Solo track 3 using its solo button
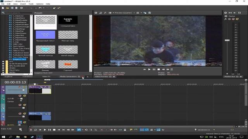 (x=24, y=105)
